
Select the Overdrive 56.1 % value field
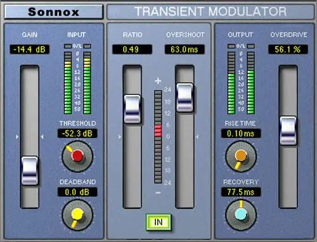(x=288, y=49)
